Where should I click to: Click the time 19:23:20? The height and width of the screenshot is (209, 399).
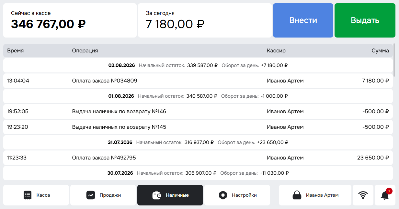17,127
